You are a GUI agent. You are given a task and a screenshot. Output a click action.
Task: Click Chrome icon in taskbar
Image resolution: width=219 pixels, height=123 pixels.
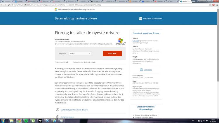click(x=19, y=121)
